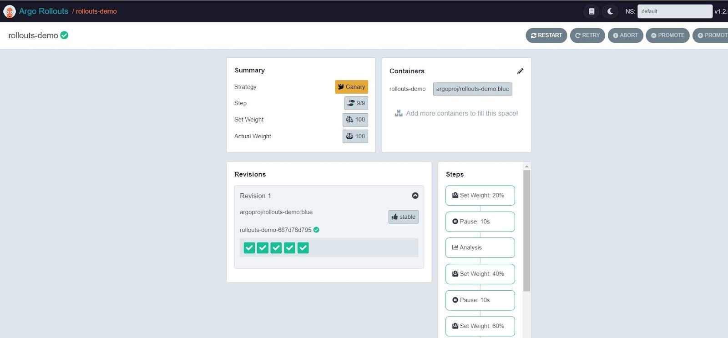728x338 pixels.
Task: Select the second Pause: 10s step below 40%
Action: (x=480, y=300)
